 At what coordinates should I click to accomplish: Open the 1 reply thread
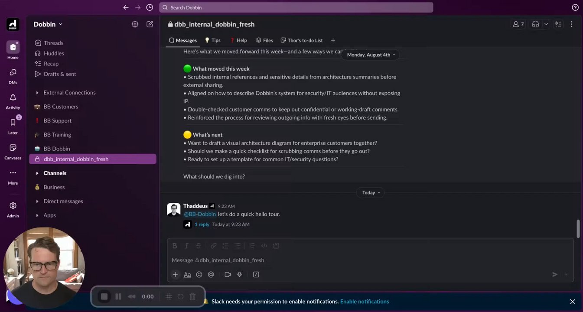click(x=202, y=224)
